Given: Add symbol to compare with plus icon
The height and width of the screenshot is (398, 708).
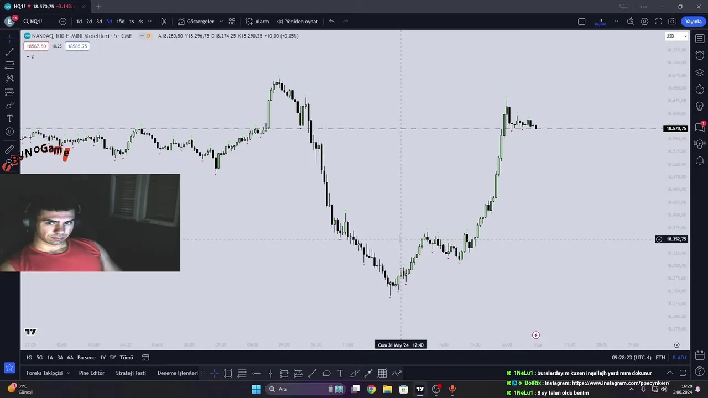Looking at the screenshot, I should 63,22.
